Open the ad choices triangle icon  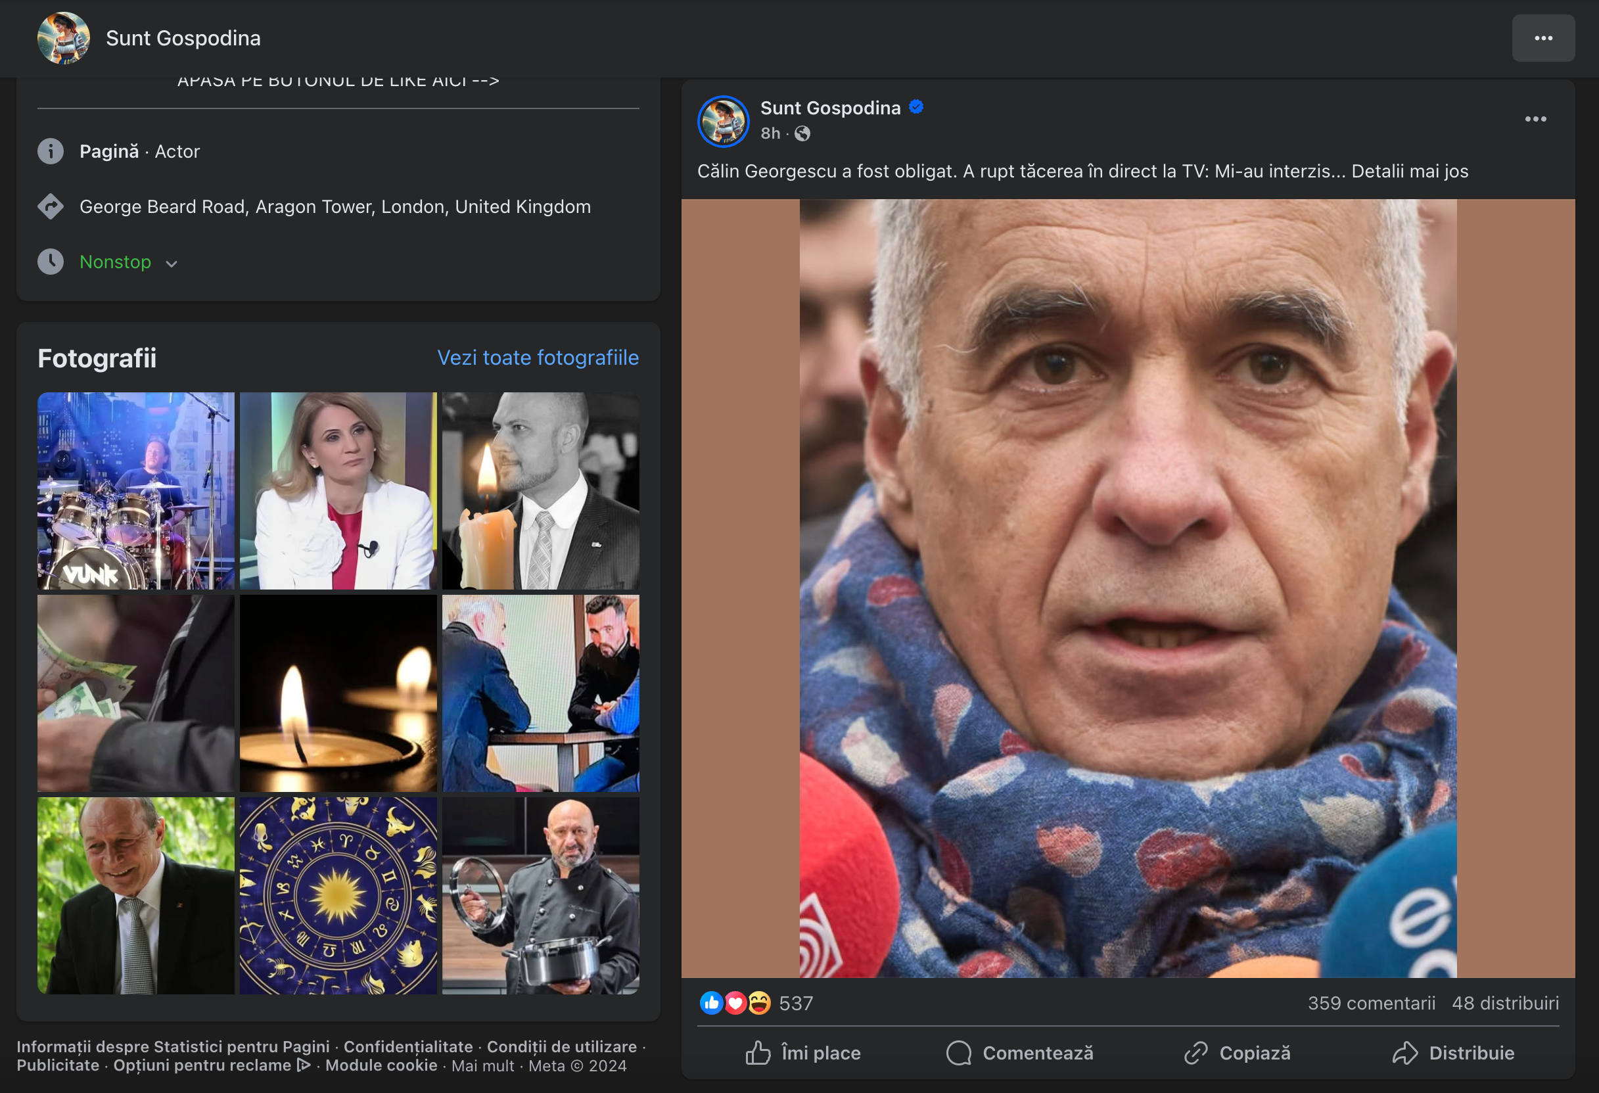[x=303, y=1065]
